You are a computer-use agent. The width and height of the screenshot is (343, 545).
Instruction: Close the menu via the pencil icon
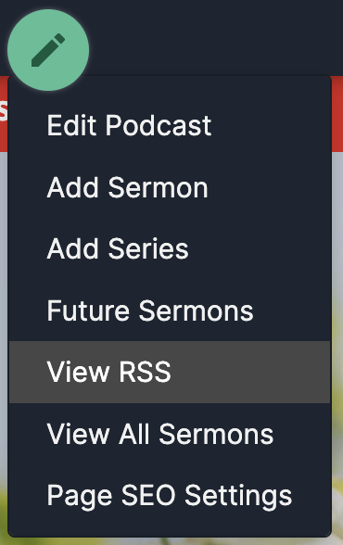point(48,50)
